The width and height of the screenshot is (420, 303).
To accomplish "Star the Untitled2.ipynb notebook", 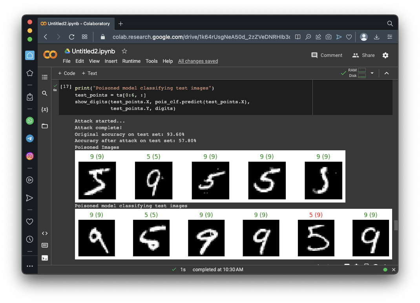I will pos(124,51).
